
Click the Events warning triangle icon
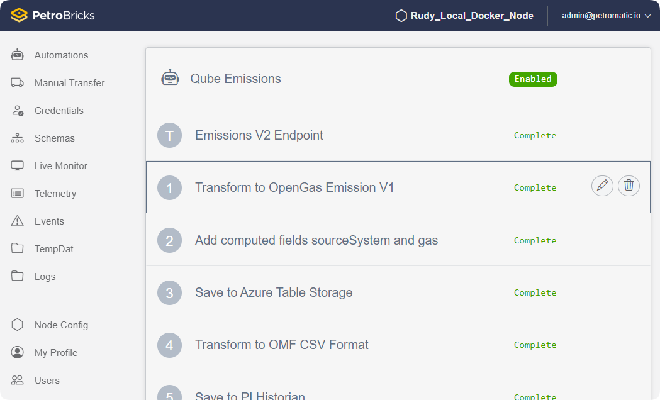17,221
